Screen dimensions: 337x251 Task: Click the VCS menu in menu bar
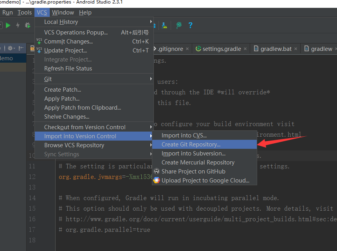pos(42,13)
